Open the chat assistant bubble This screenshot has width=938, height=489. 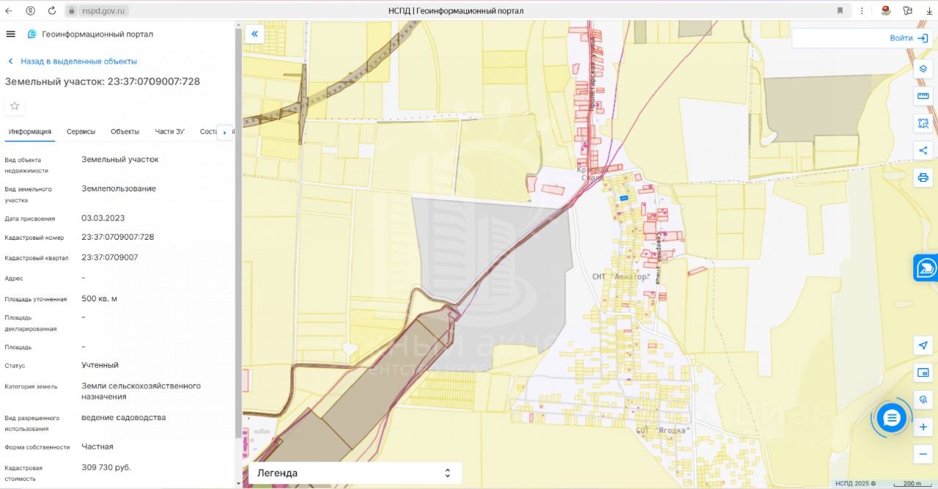pos(891,419)
